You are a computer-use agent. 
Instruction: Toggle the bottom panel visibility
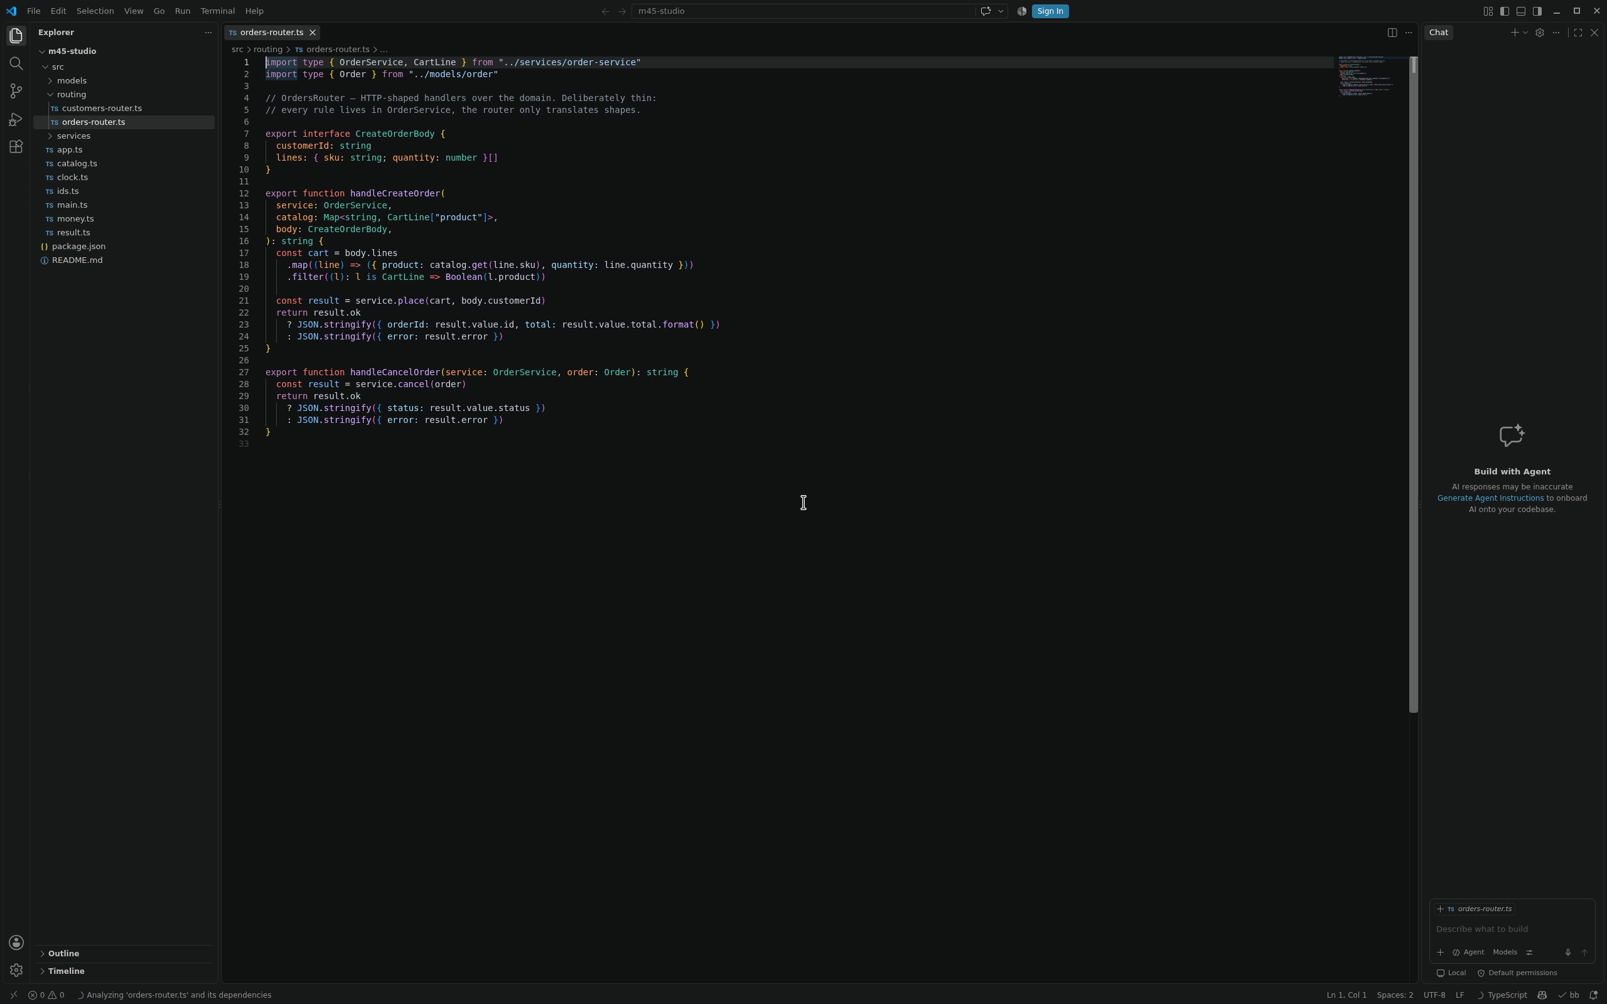pos(1520,11)
